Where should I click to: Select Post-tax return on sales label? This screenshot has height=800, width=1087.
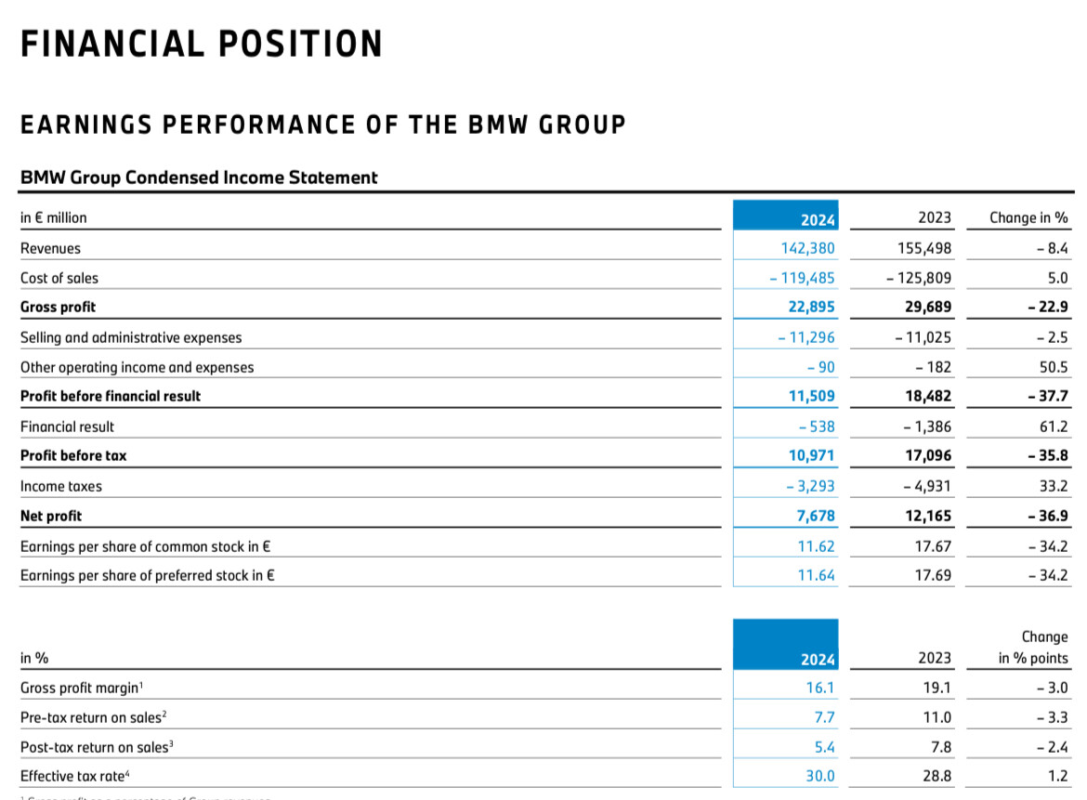[97, 747]
